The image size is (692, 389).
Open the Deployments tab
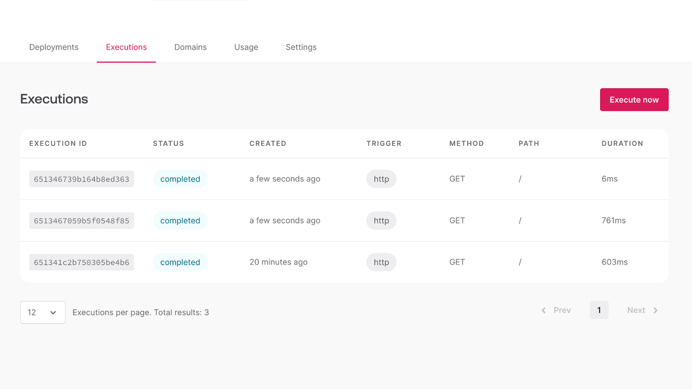tap(54, 47)
